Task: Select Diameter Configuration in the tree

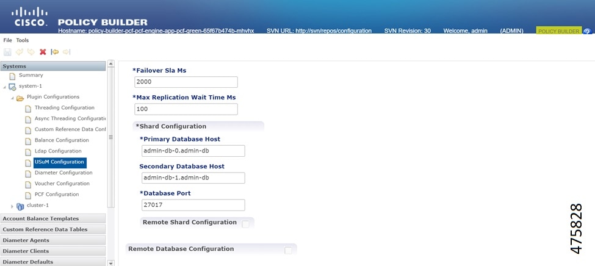Action: (63, 173)
